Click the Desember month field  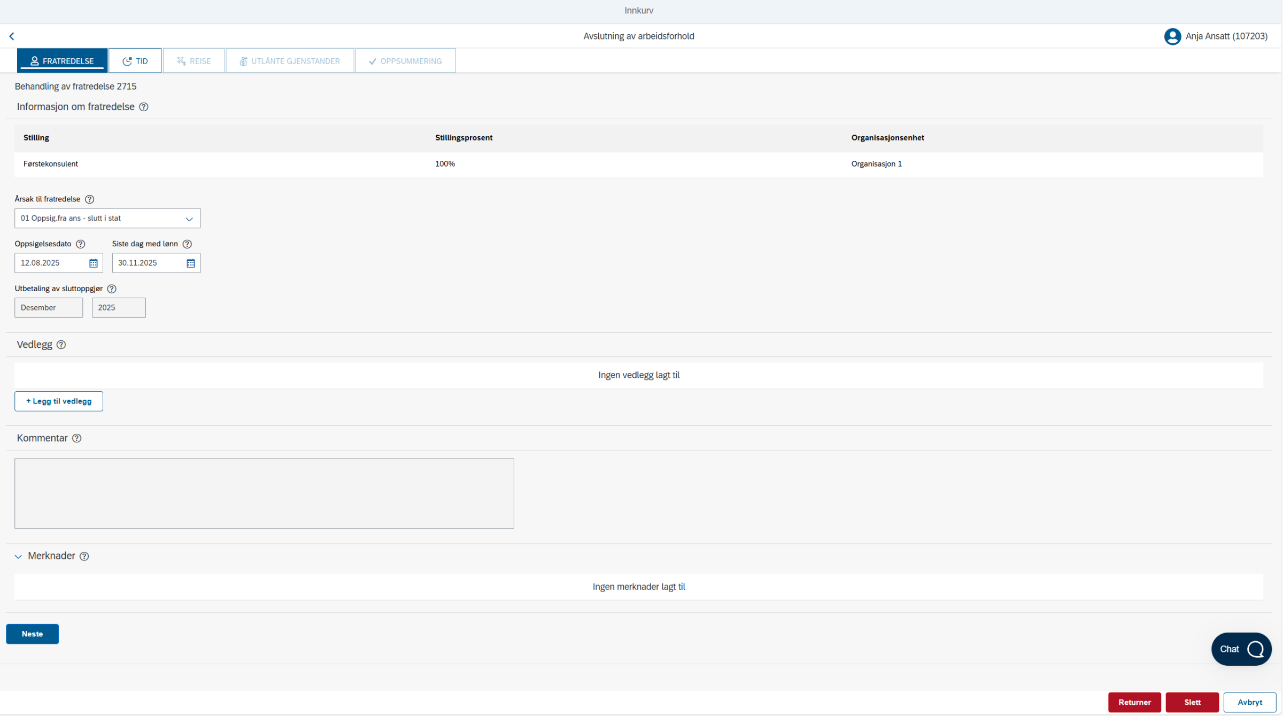(x=49, y=308)
